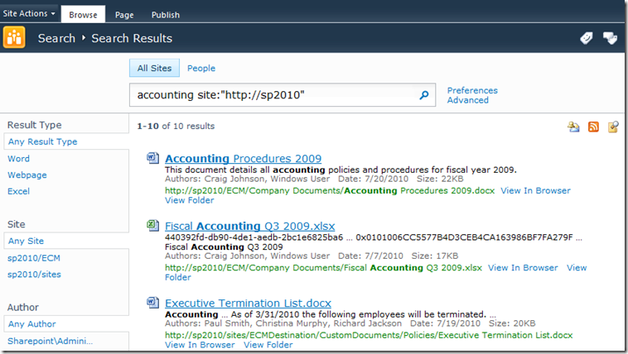628x354 pixels.
Task: Click the Search from Windows icon
Action: coord(613,127)
